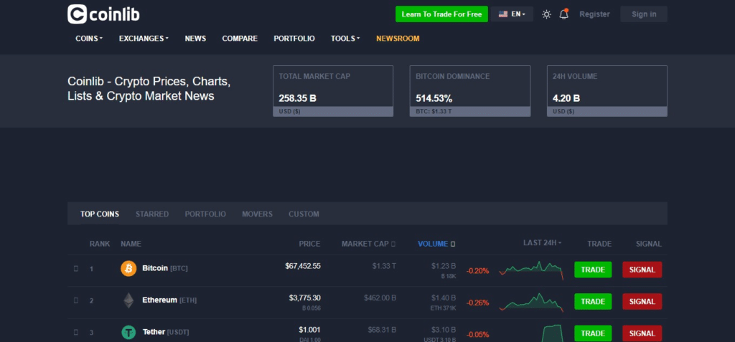
Task: Select the Starred tab
Action: [x=152, y=214]
